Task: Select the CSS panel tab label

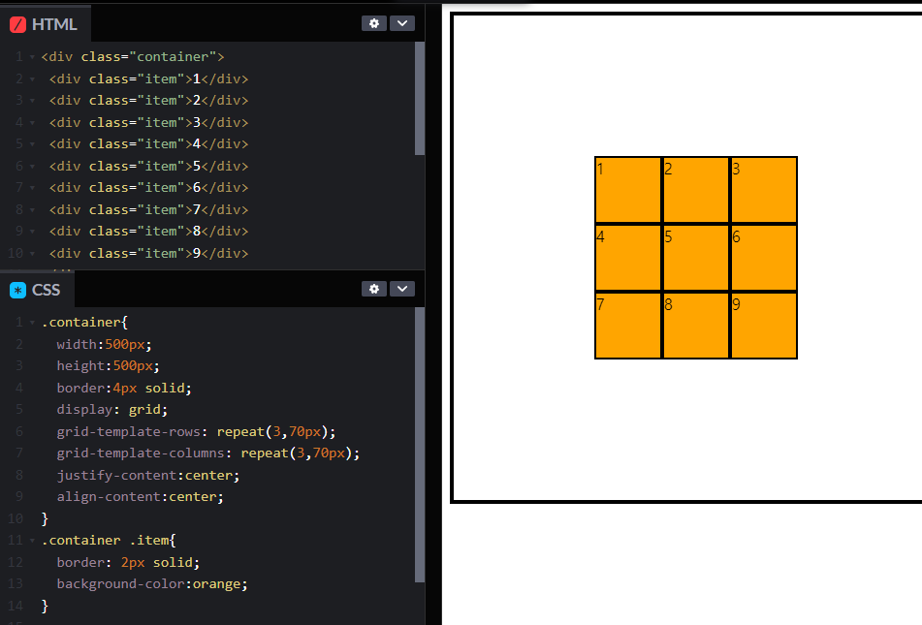Action: (46, 290)
